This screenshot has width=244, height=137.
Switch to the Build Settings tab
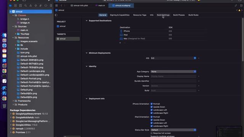163,15
